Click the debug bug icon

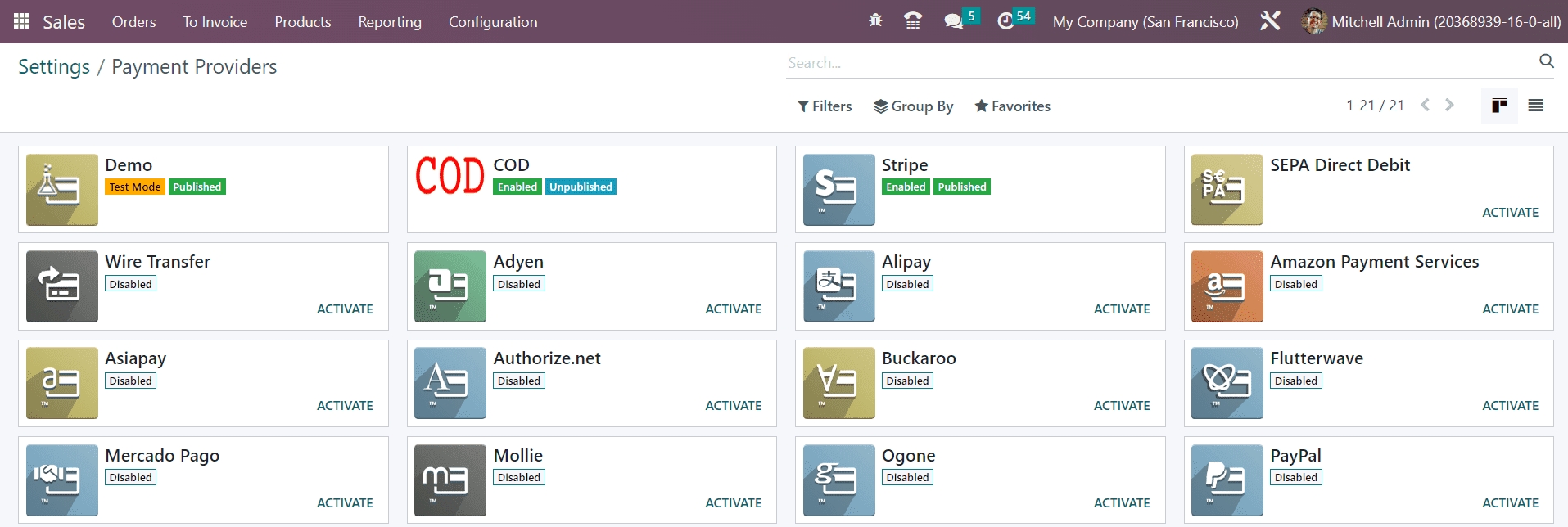(x=875, y=21)
